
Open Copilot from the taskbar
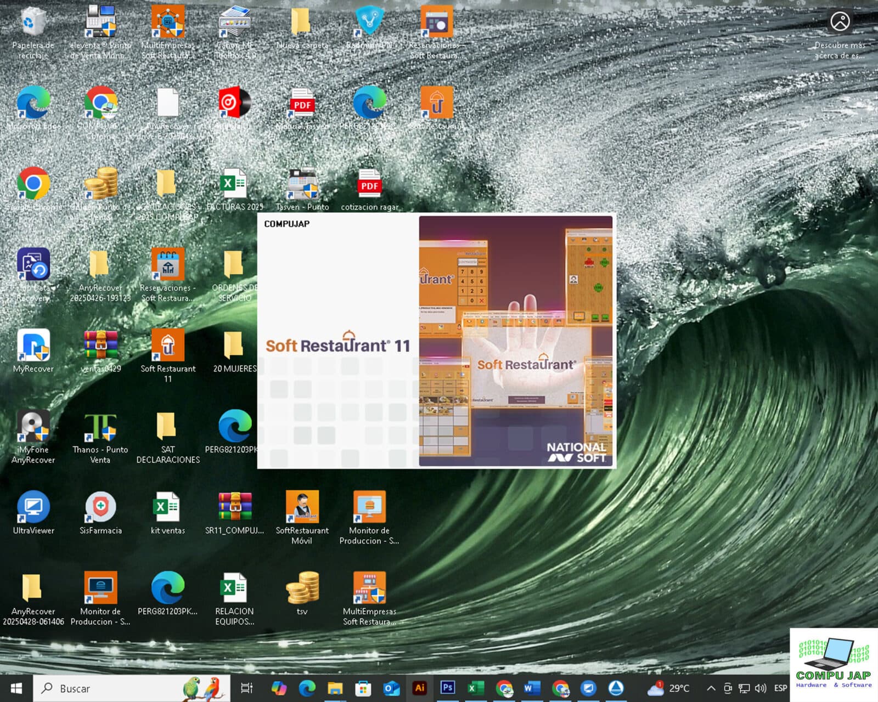pyautogui.click(x=279, y=688)
